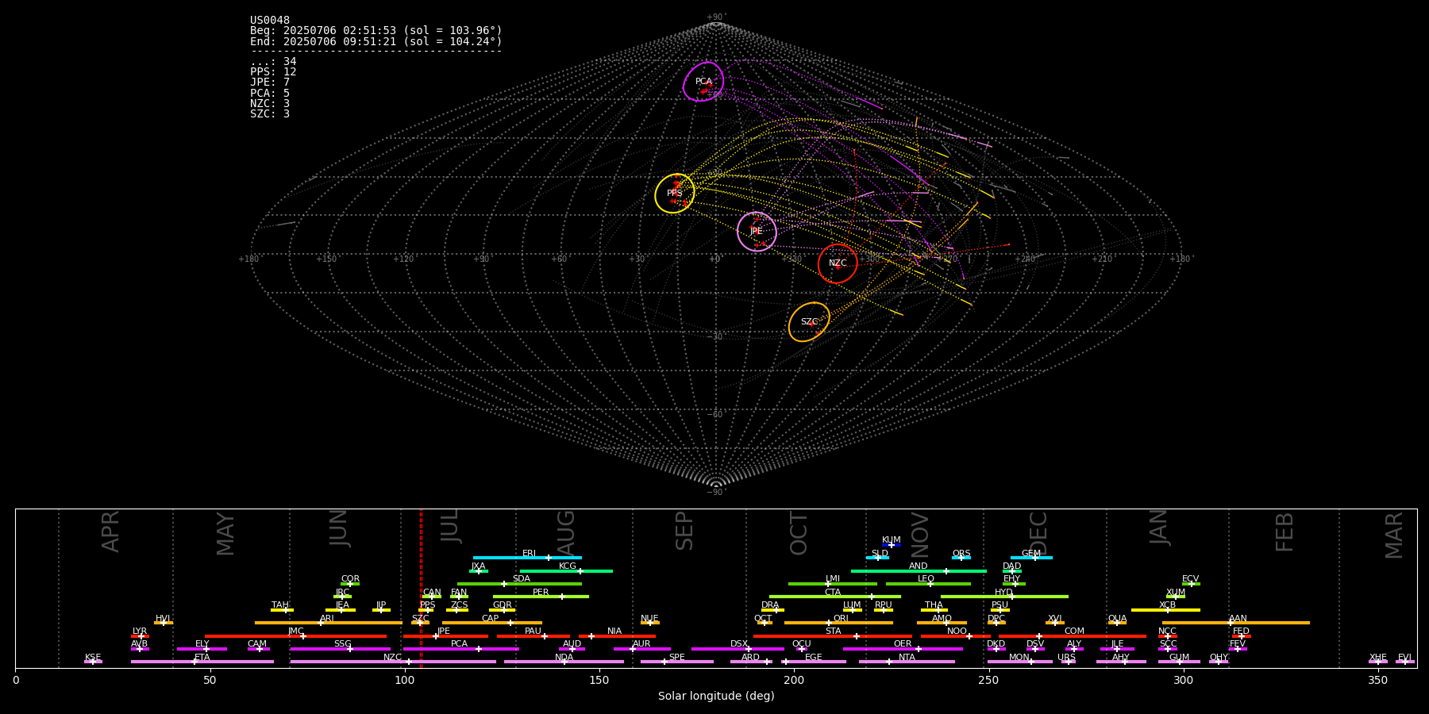This screenshot has width=1429, height=714.
Task: Select the KCG shower bar
Action: pyautogui.click(x=566, y=570)
